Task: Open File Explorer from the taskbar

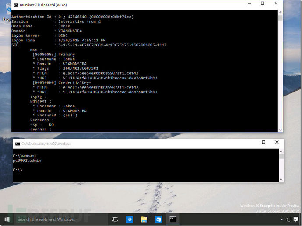Action: [x=144, y=219]
